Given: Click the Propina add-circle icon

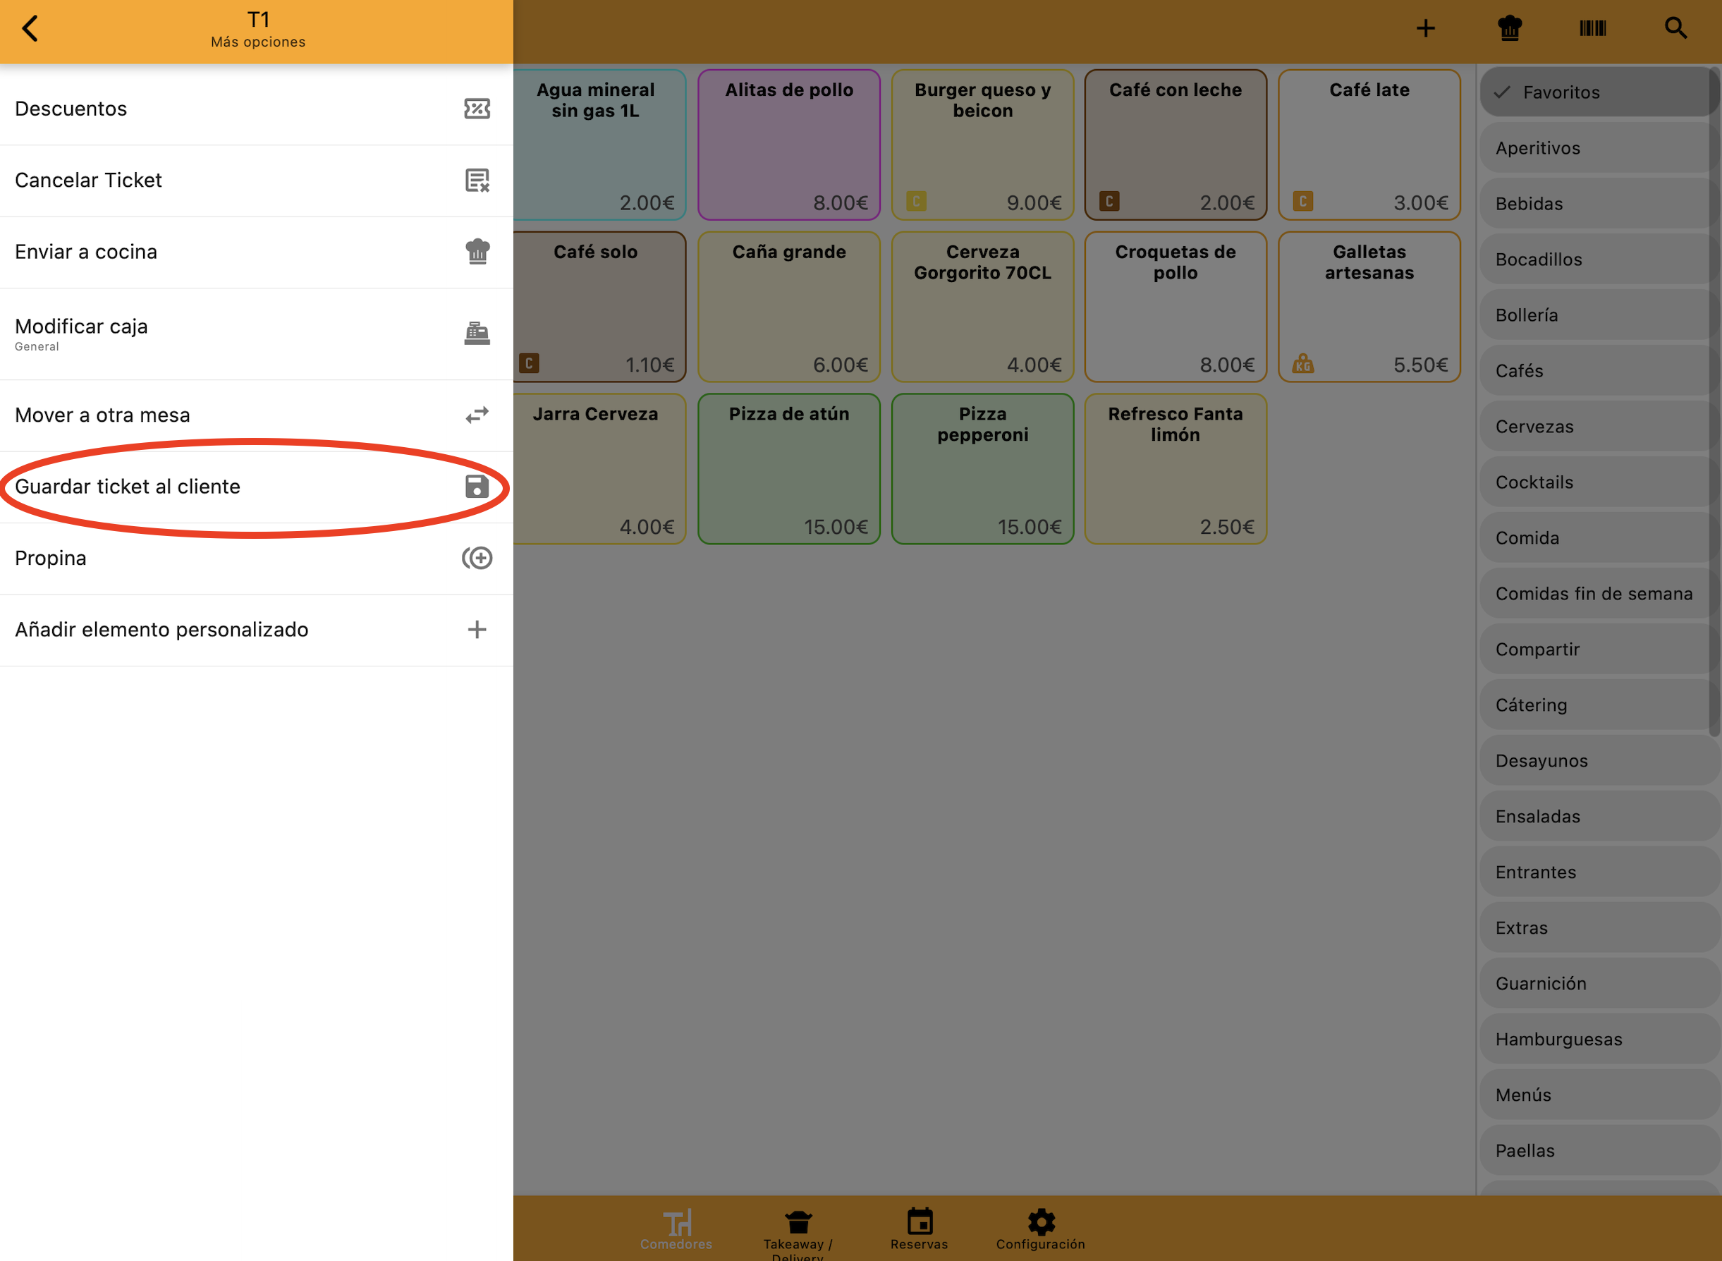Looking at the screenshot, I should pyautogui.click(x=477, y=558).
